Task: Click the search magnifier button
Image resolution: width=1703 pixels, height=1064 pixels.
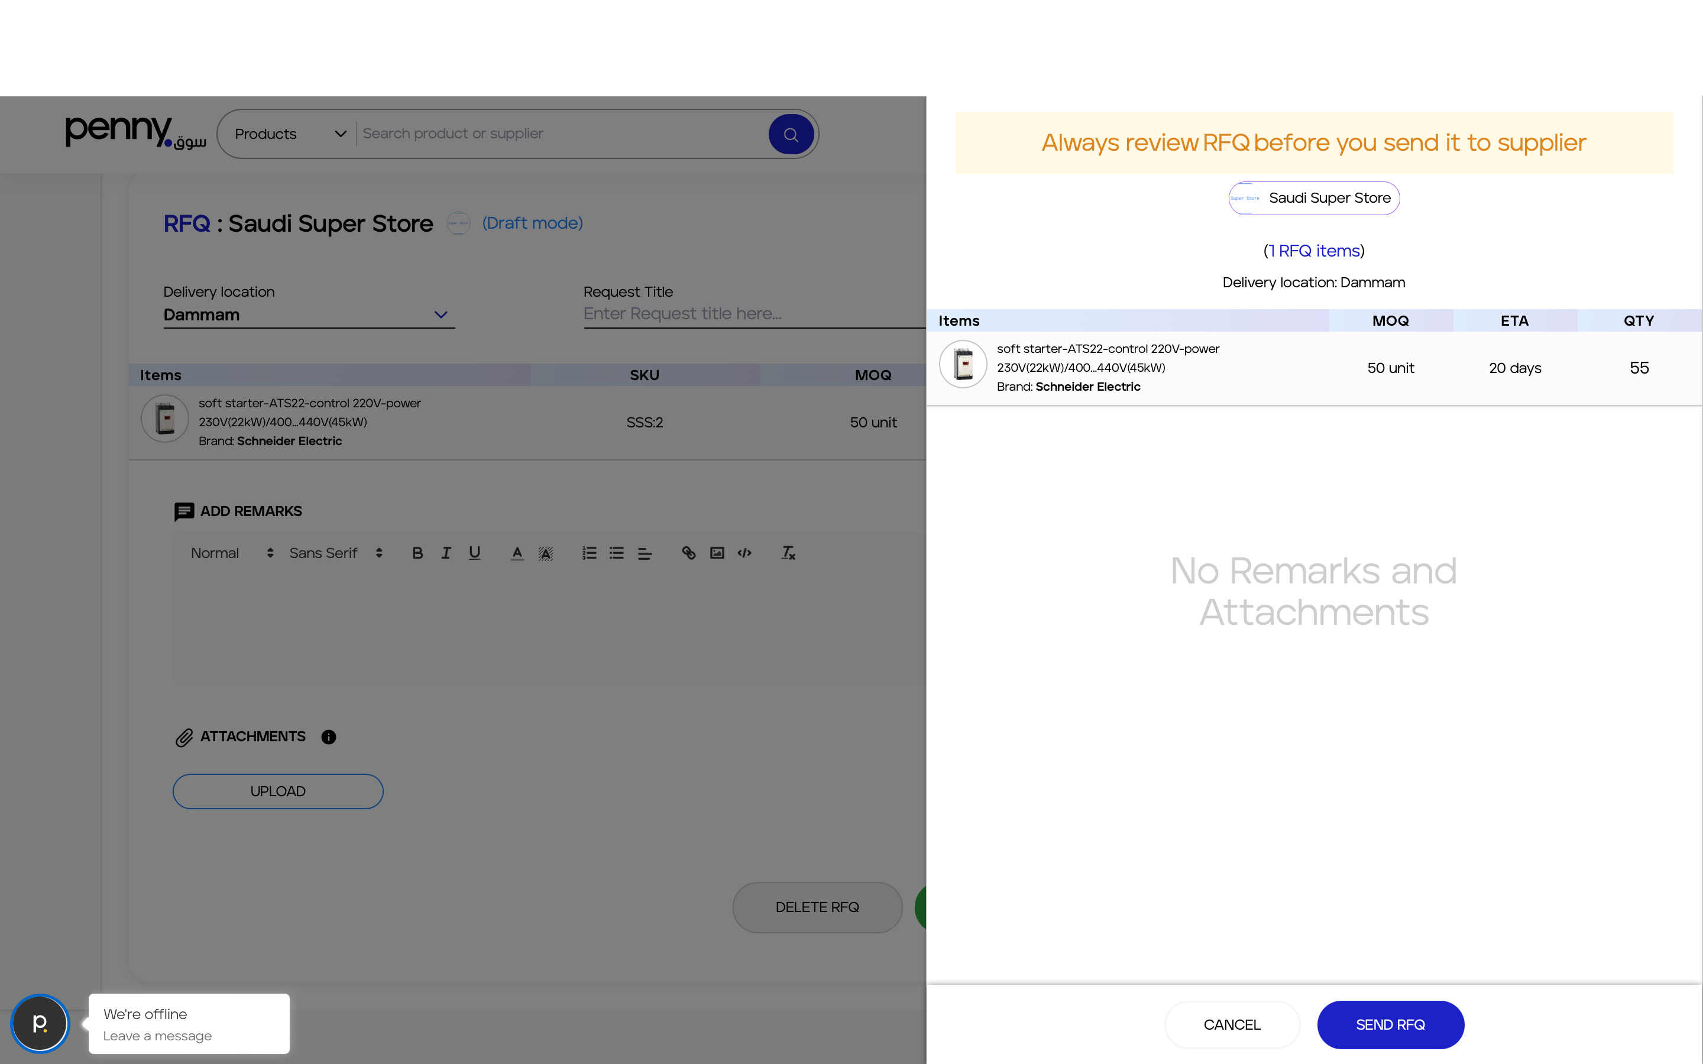Action: coord(791,134)
